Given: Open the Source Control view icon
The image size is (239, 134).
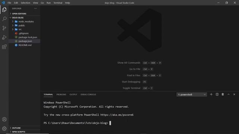Looking at the screenshot, I should tap(4, 28).
